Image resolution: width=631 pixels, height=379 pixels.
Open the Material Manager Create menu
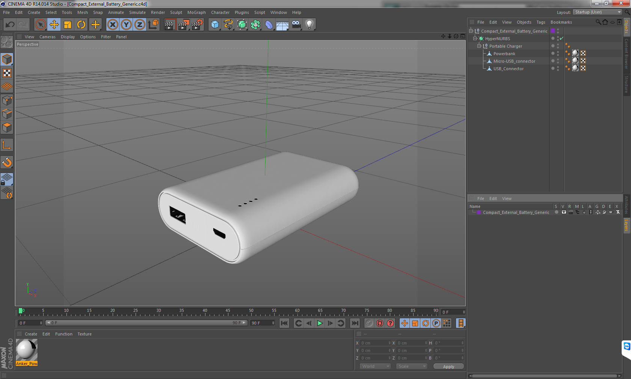(x=31, y=334)
